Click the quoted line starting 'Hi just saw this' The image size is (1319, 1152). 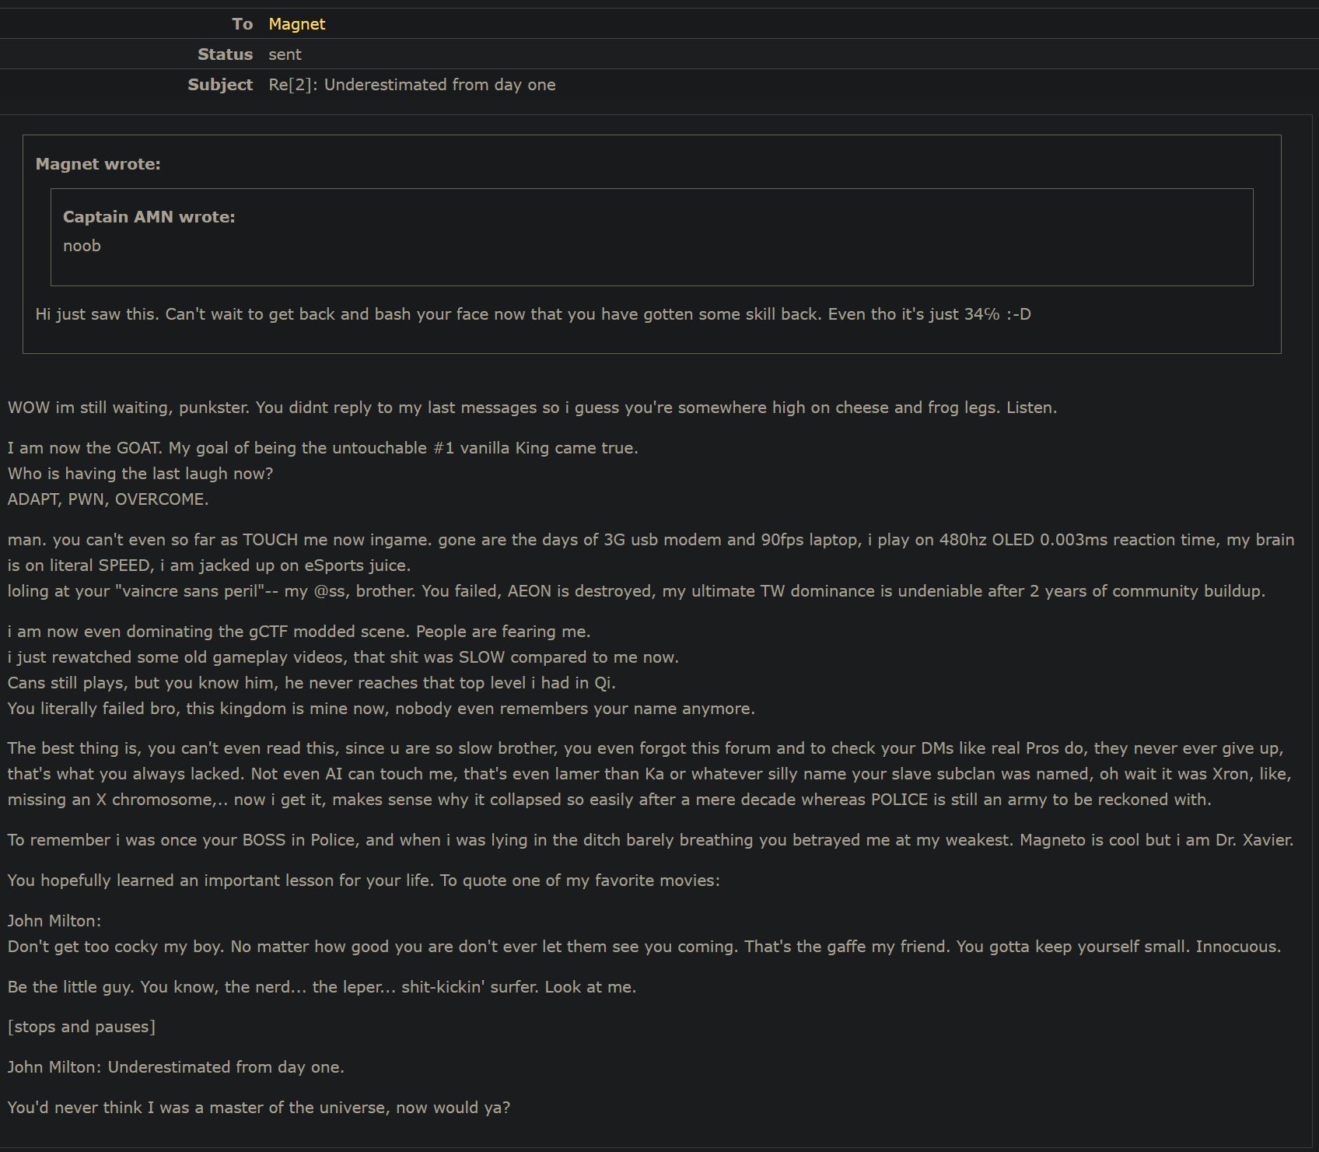(x=533, y=314)
